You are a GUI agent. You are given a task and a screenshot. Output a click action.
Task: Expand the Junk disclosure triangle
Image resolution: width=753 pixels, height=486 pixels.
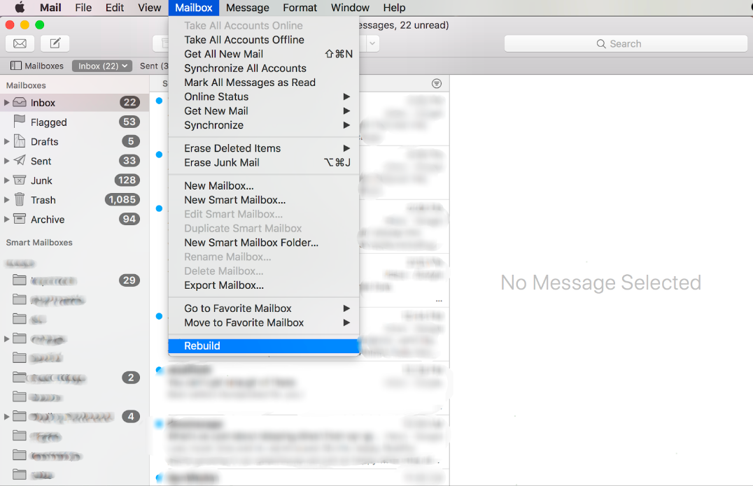point(6,180)
